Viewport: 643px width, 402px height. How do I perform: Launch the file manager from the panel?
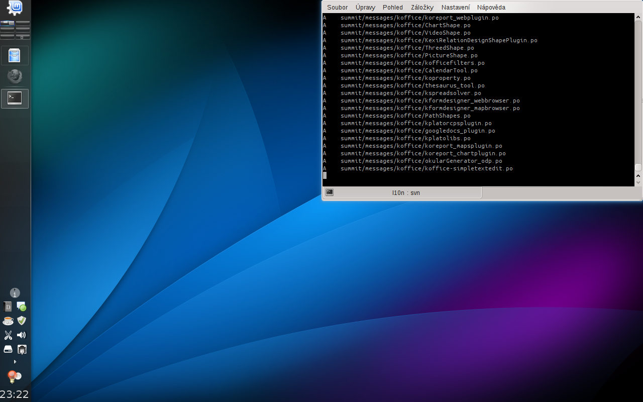point(15,55)
